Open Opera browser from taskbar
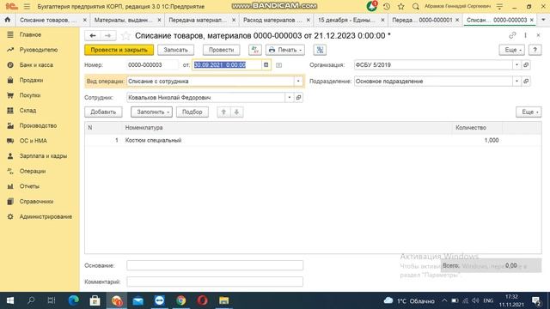Screen dimensions: 550x309 coord(203,300)
